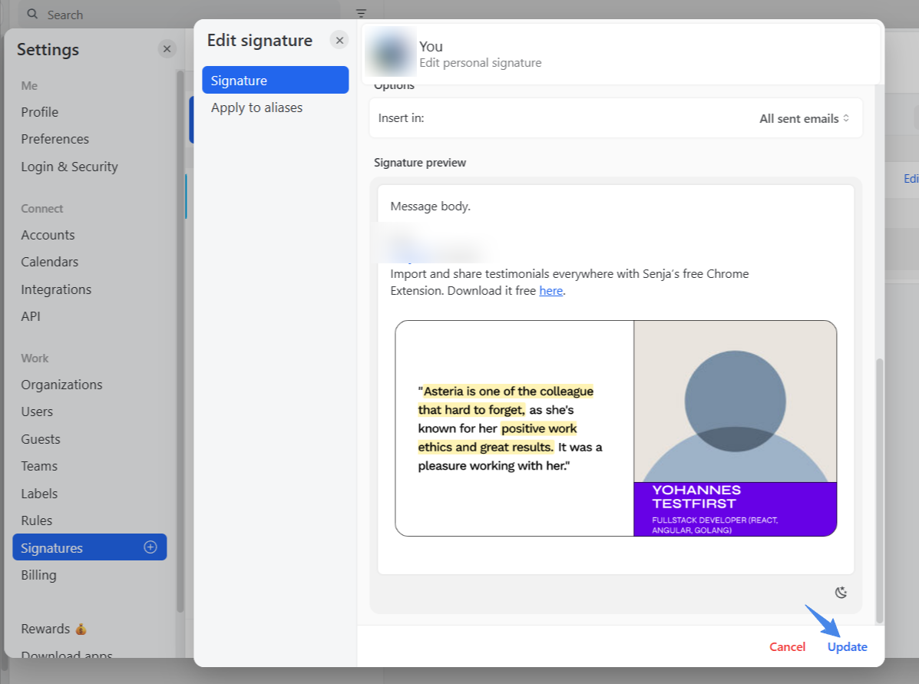This screenshot has width=919, height=684.
Task: Cancel signature editing
Action: [787, 646]
